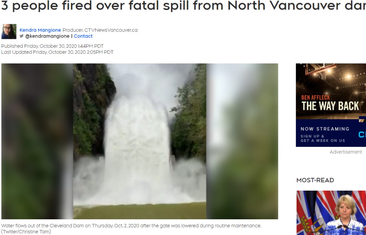Click the article headline about fatal spill
The width and height of the screenshot is (366, 235).
[x=183, y=6]
